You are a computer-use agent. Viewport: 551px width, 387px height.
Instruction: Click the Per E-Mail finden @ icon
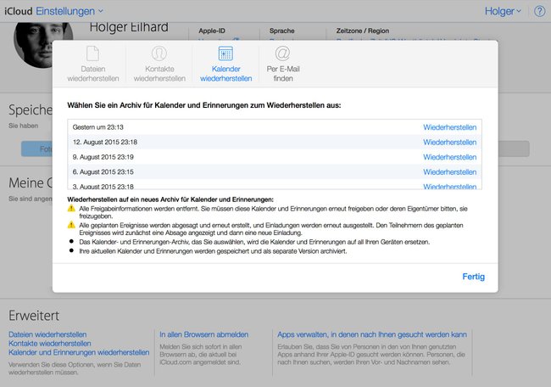[x=283, y=53]
